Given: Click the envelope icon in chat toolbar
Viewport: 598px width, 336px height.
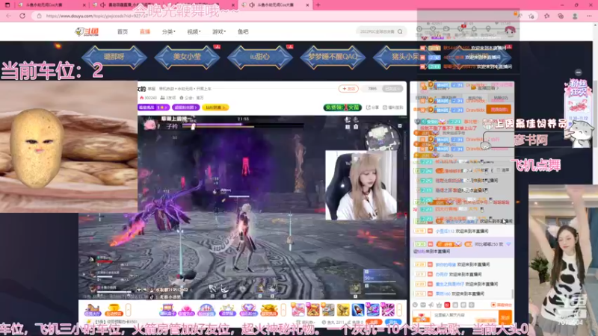Looking at the screenshot, I should coord(423,305).
